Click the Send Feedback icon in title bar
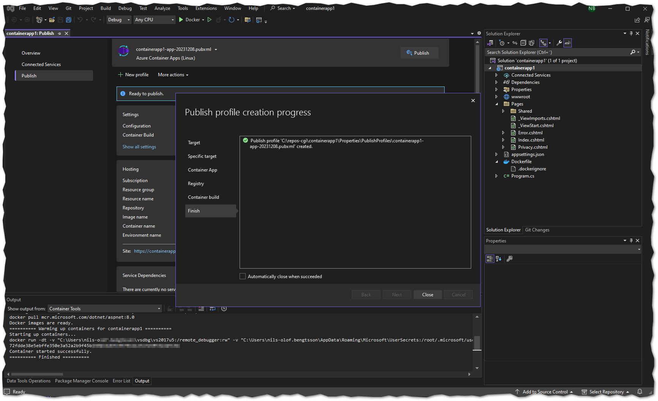 pyautogui.click(x=647, y=20)
